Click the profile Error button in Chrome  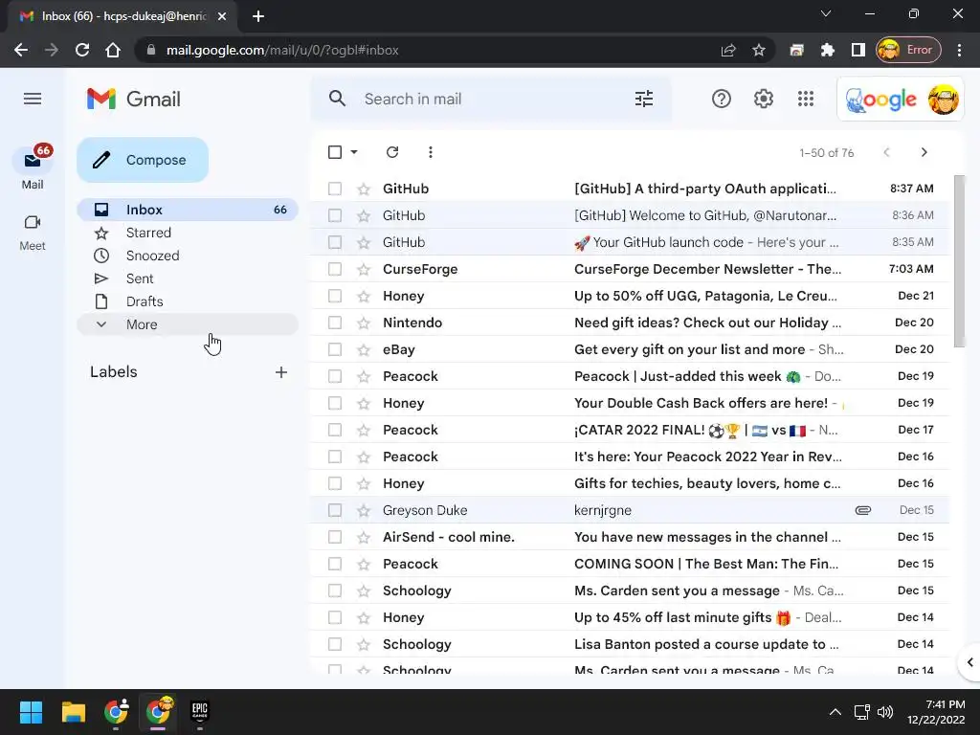point(908,50)
